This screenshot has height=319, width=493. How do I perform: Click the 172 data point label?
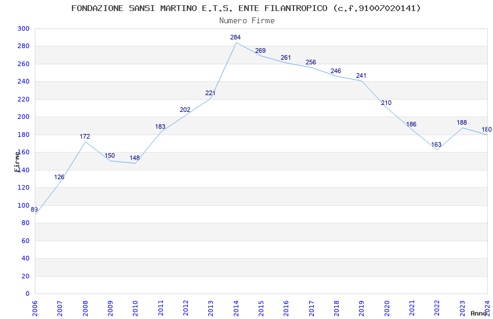[x=85, y=136]
